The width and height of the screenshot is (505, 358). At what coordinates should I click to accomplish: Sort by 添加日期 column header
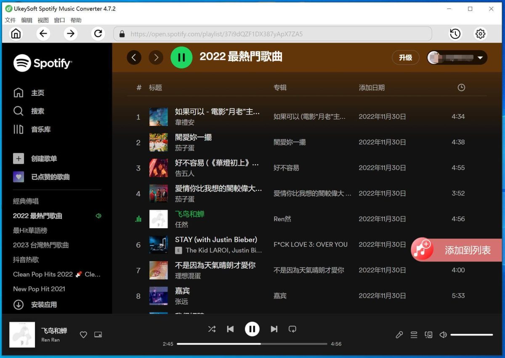tap(372, 88)
